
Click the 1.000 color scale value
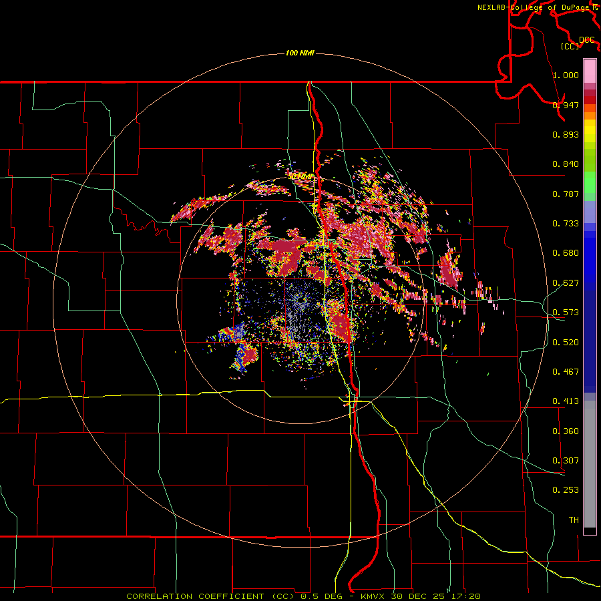(x=566, y=75)
